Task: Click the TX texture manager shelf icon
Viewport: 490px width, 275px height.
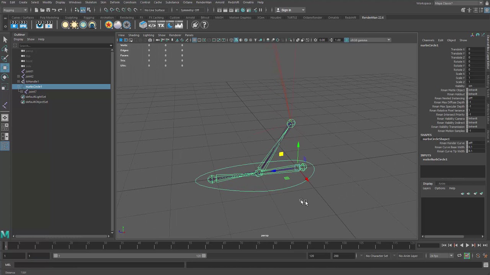Action: [161, 25]
